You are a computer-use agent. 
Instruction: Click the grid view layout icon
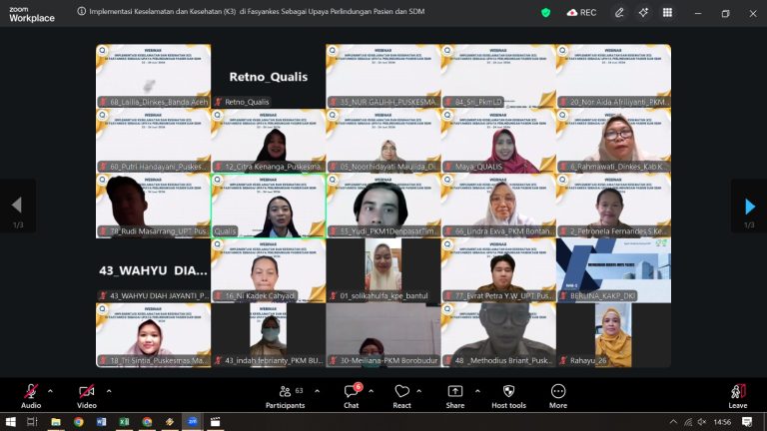point(667,13)
